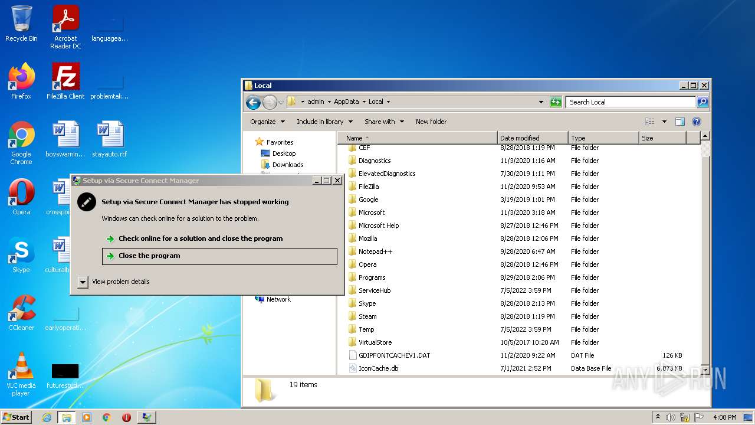This screenshot has height=425, width=755.
Task: Click Chrome icon in the taskbar
Action: tap(107, 417)
